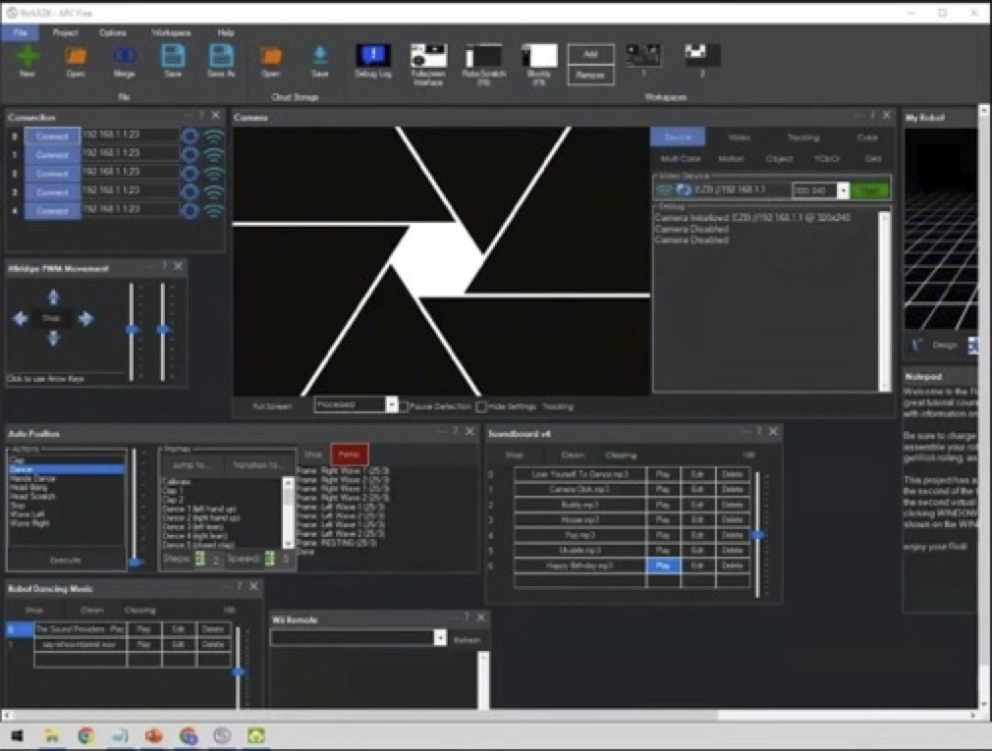This screenshot has height=751, width=992.
Task: Toggle the Hide Settings checkbox
Action: pyautogui.click(x=481, y=406)
